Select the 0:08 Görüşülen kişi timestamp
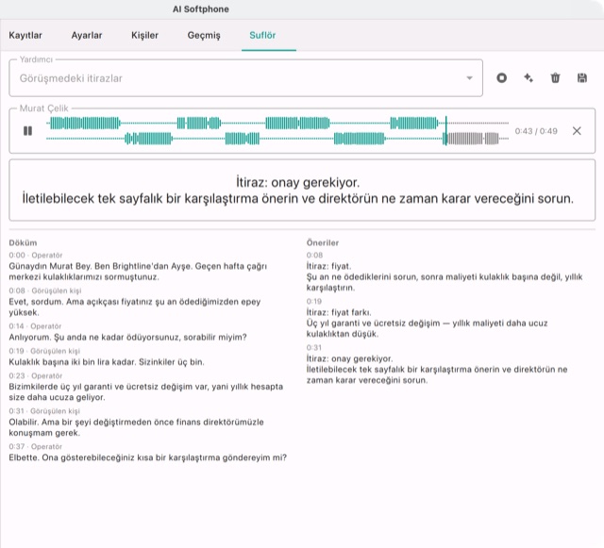Screen dimensions: 604x548 (x=45, y=291)
